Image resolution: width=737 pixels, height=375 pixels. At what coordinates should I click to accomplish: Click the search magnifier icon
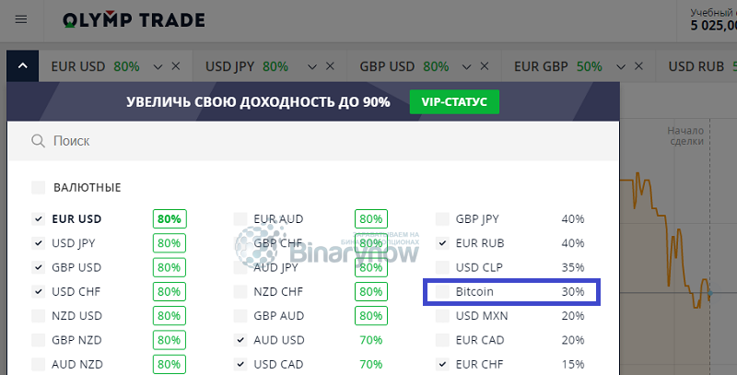38,140
